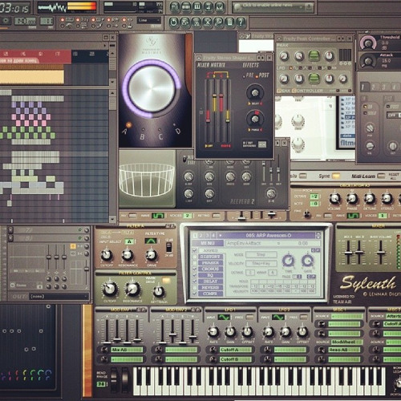Open the Compr effect page in Sylenth
This screenshot has height=401, width=401.
click(210, 294)
